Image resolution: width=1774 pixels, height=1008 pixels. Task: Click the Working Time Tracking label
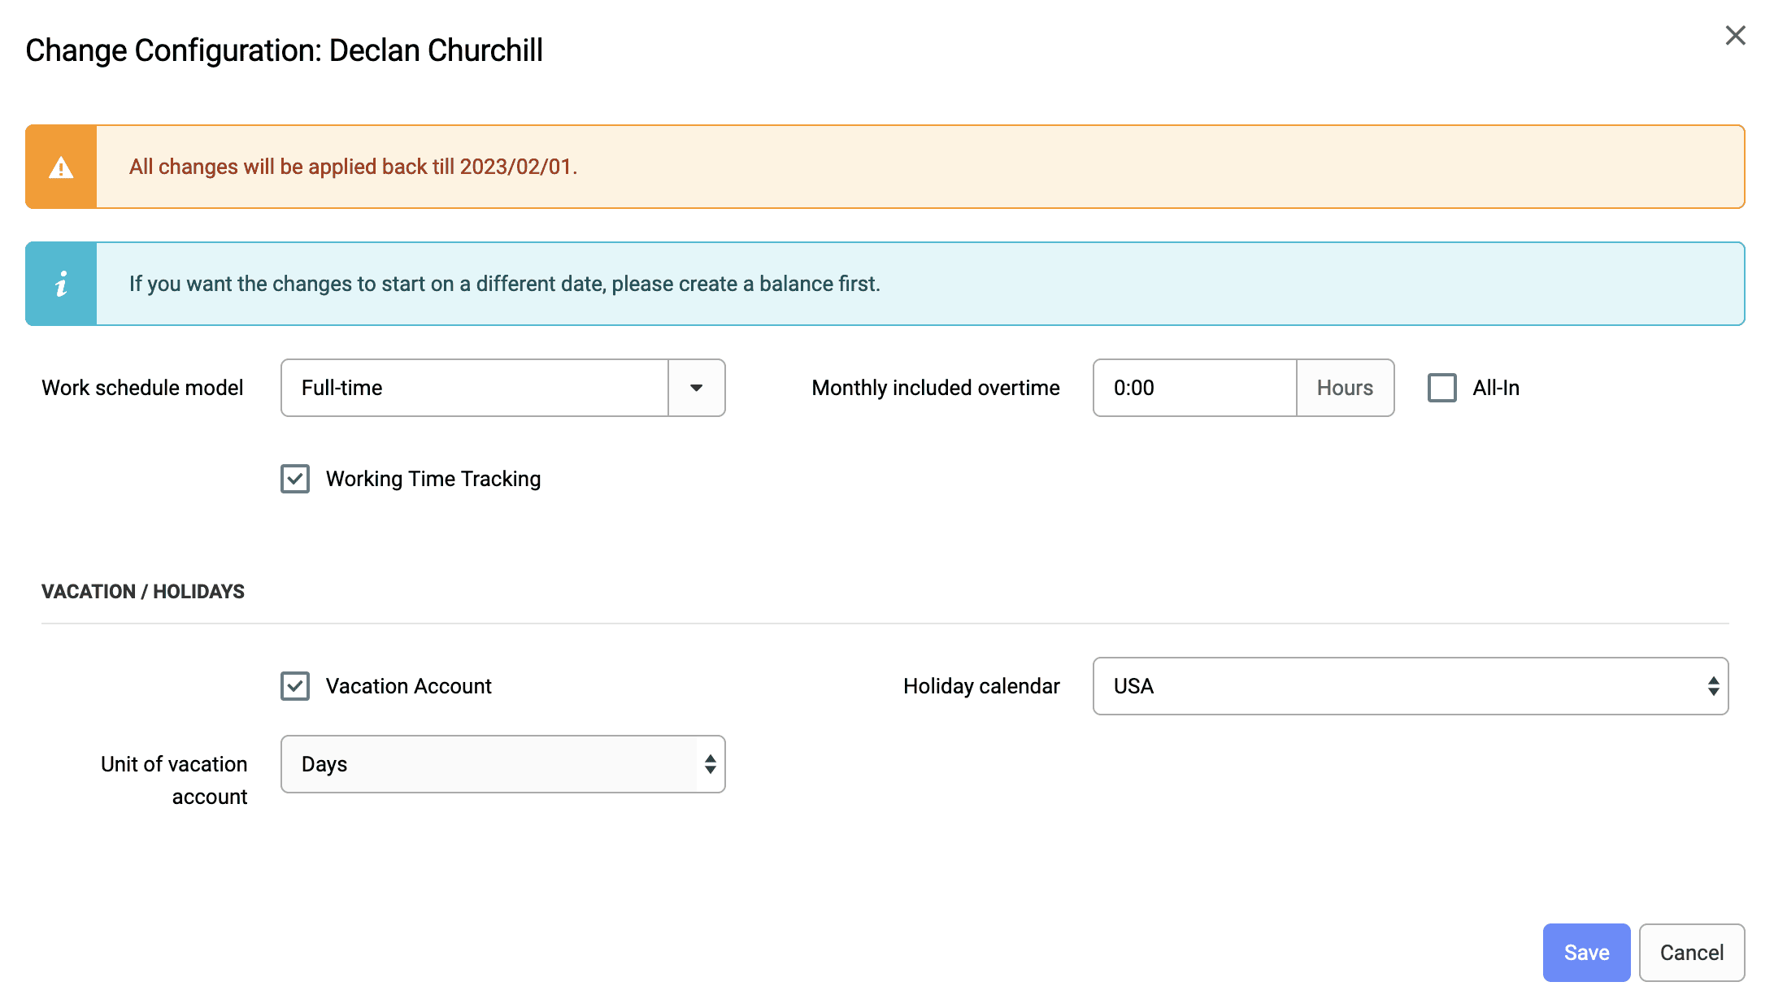[x=433, y=479]
